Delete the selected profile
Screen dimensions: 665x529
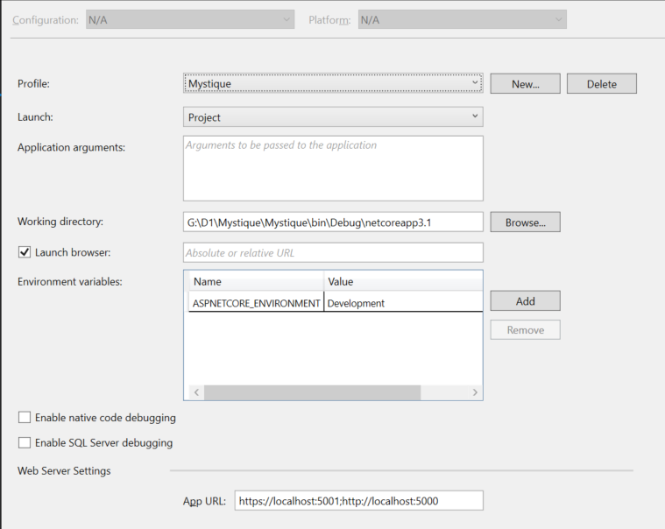(x=601, y=83)
